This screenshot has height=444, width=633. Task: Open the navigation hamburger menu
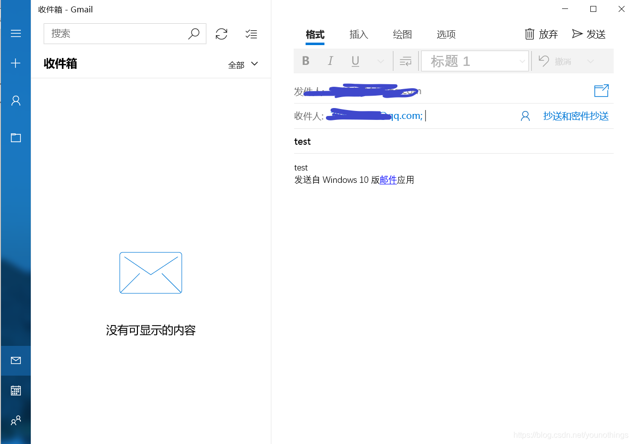[15, 33]
